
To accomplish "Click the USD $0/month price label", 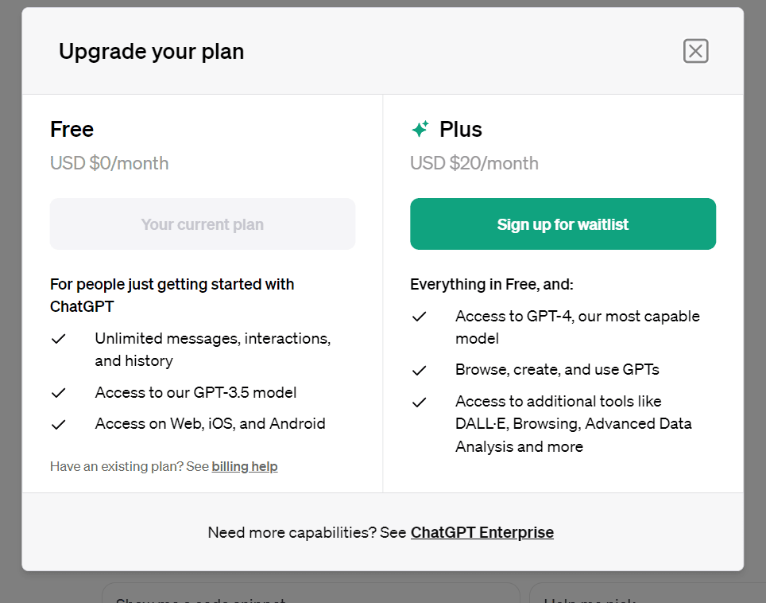I will click(x=109, y=163).
